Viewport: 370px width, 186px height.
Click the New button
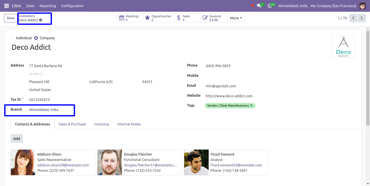click(11, 18)
